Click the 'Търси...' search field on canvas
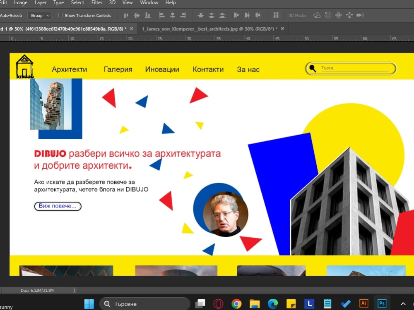 [351, 69]
